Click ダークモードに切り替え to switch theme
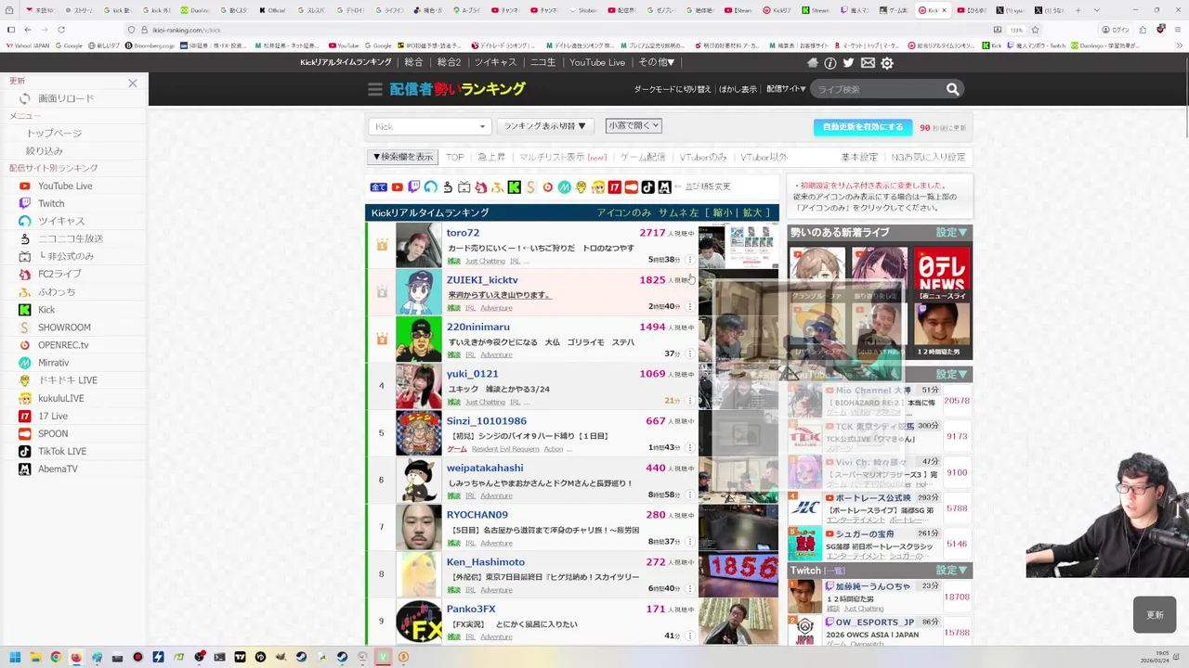 point(673,89)
